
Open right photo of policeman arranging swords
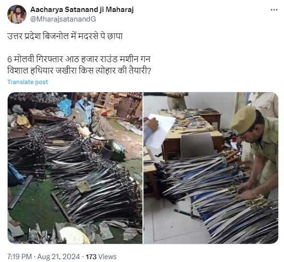(211, 168)
